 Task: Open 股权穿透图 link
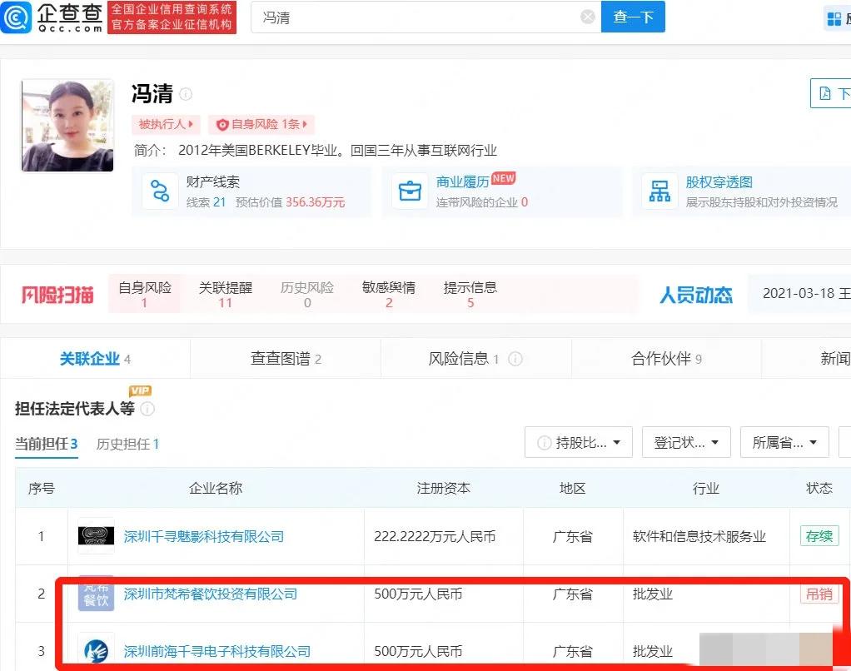(719, 181)
